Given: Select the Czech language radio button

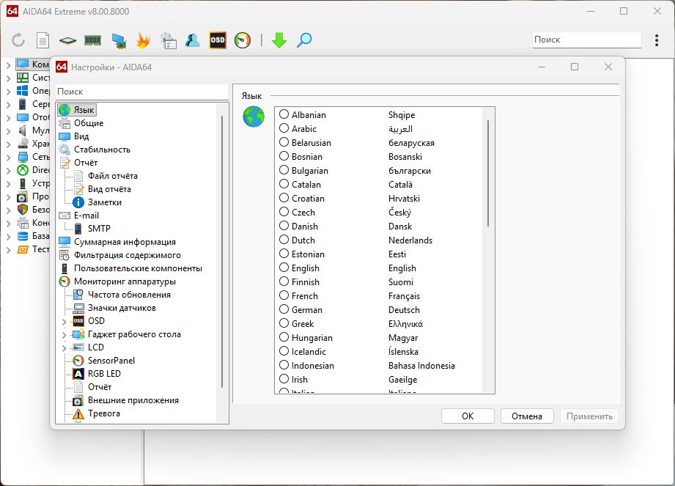Looking at the screenshot, I should pos(284,212).
